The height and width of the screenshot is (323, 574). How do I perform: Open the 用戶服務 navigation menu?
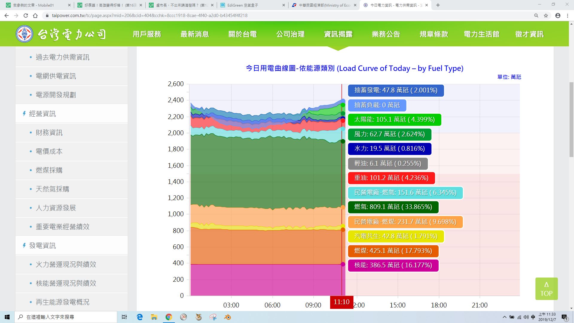[x=147, y=34]
